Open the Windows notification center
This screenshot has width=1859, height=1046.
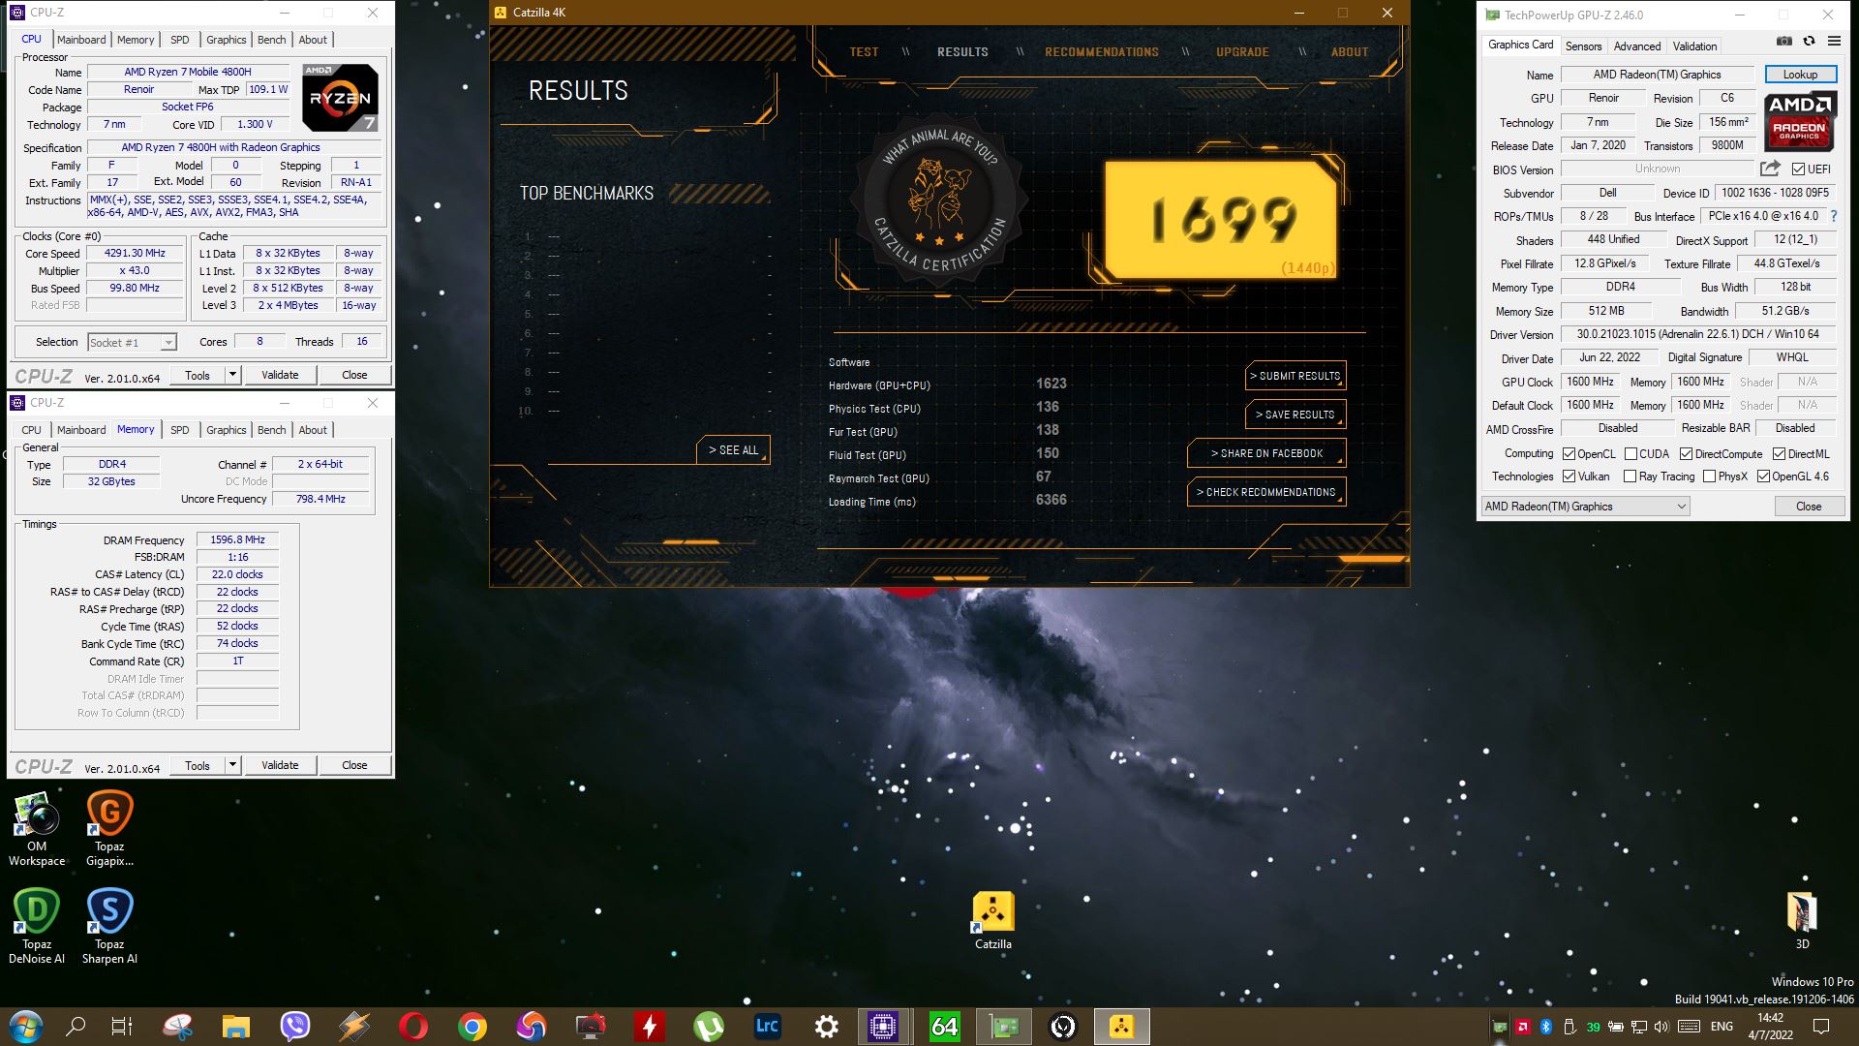click(1820, 1027)
